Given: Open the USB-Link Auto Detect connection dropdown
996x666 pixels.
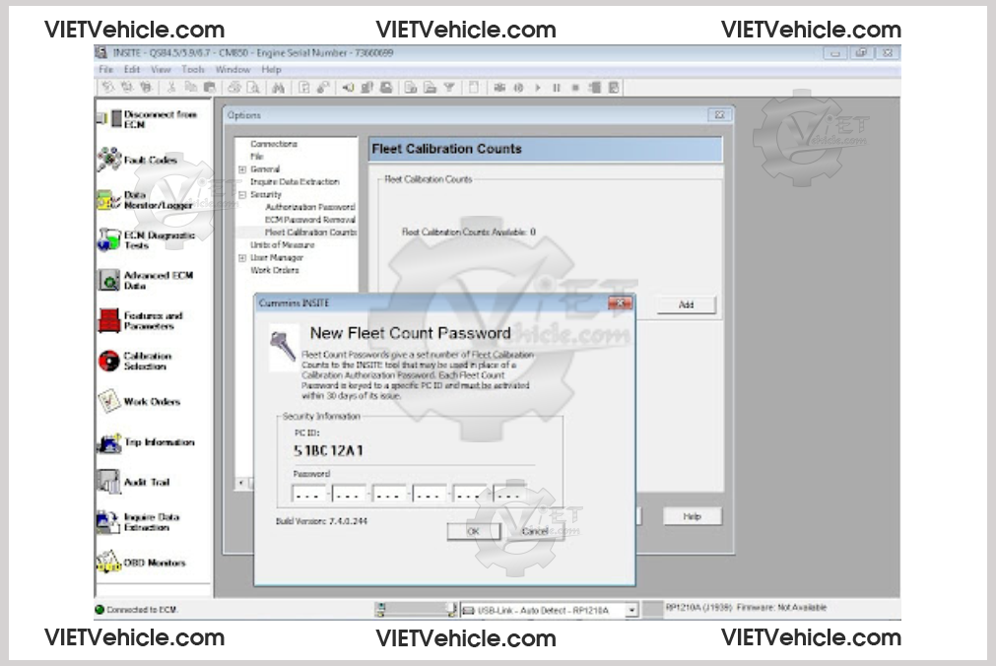Looking at the screenshot, I should pyautogui.click(x=631, y=611).
